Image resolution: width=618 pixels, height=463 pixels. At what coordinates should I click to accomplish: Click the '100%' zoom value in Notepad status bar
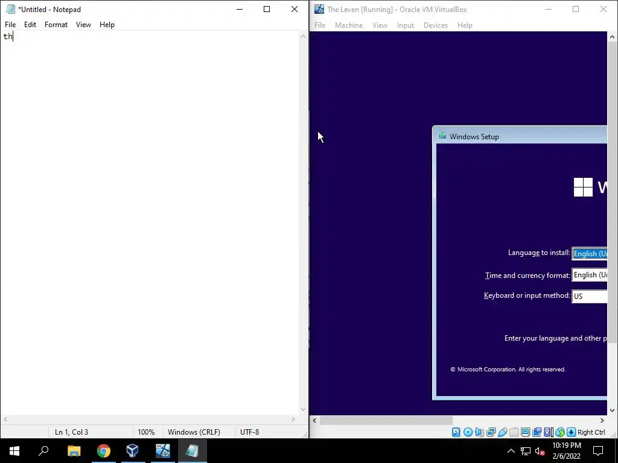146,432
